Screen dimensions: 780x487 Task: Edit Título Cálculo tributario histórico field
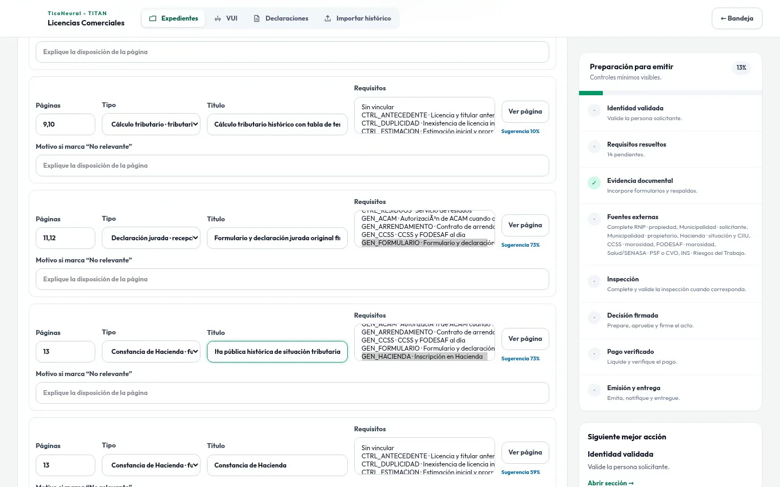[x=277, y=124]
